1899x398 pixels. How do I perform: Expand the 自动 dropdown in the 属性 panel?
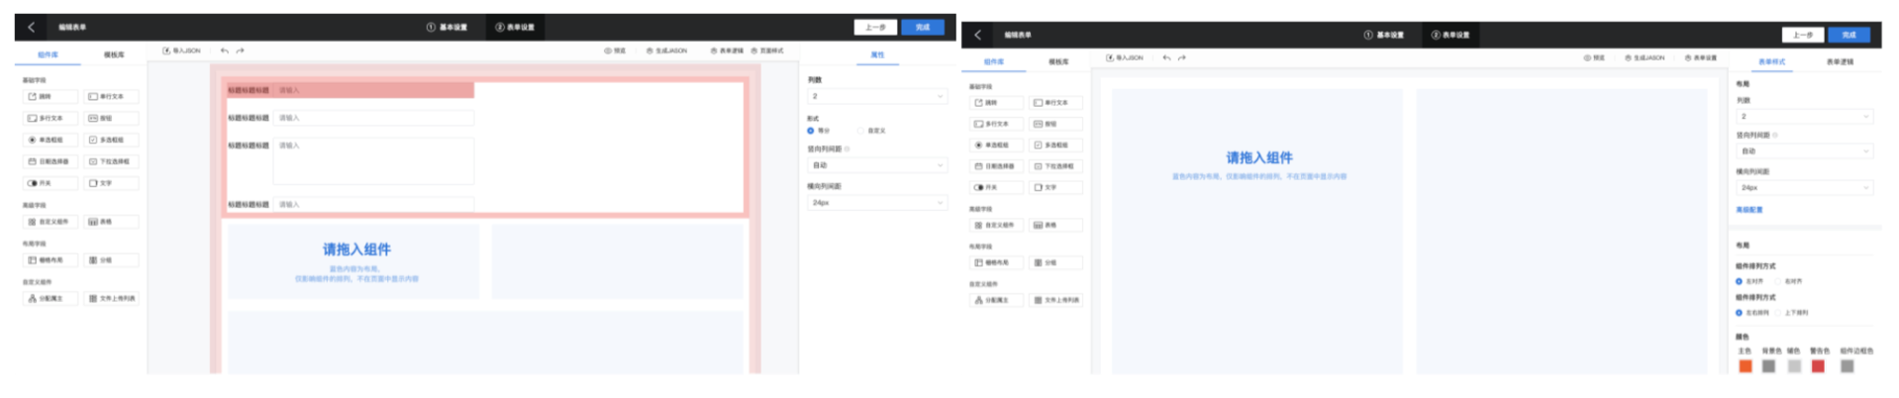click(x=877, y=165)
